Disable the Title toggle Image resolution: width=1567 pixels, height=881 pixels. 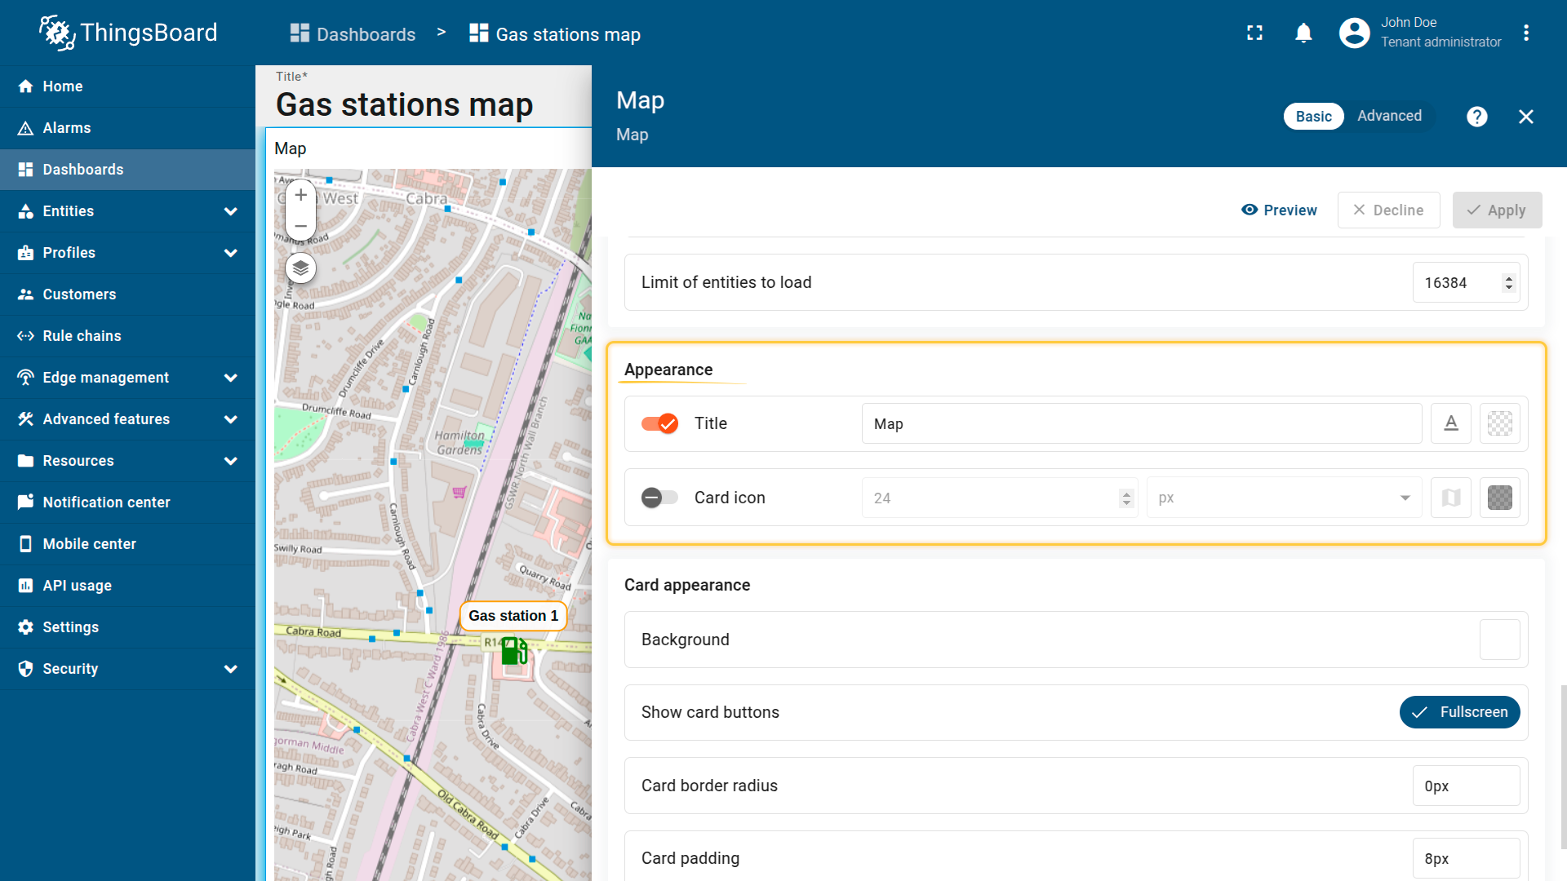click(x=659, y=423)
